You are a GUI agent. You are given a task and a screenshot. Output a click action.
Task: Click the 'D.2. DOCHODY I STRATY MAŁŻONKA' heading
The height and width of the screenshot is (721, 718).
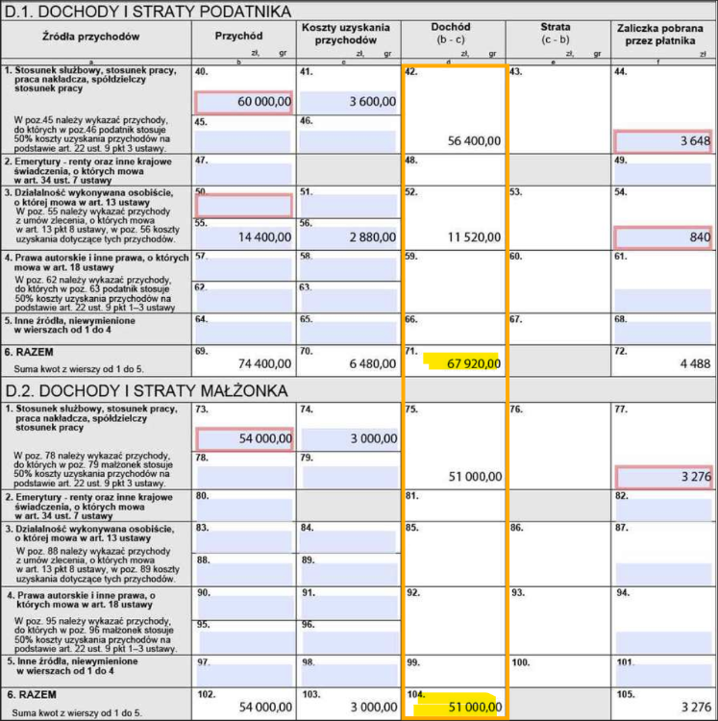147,391
